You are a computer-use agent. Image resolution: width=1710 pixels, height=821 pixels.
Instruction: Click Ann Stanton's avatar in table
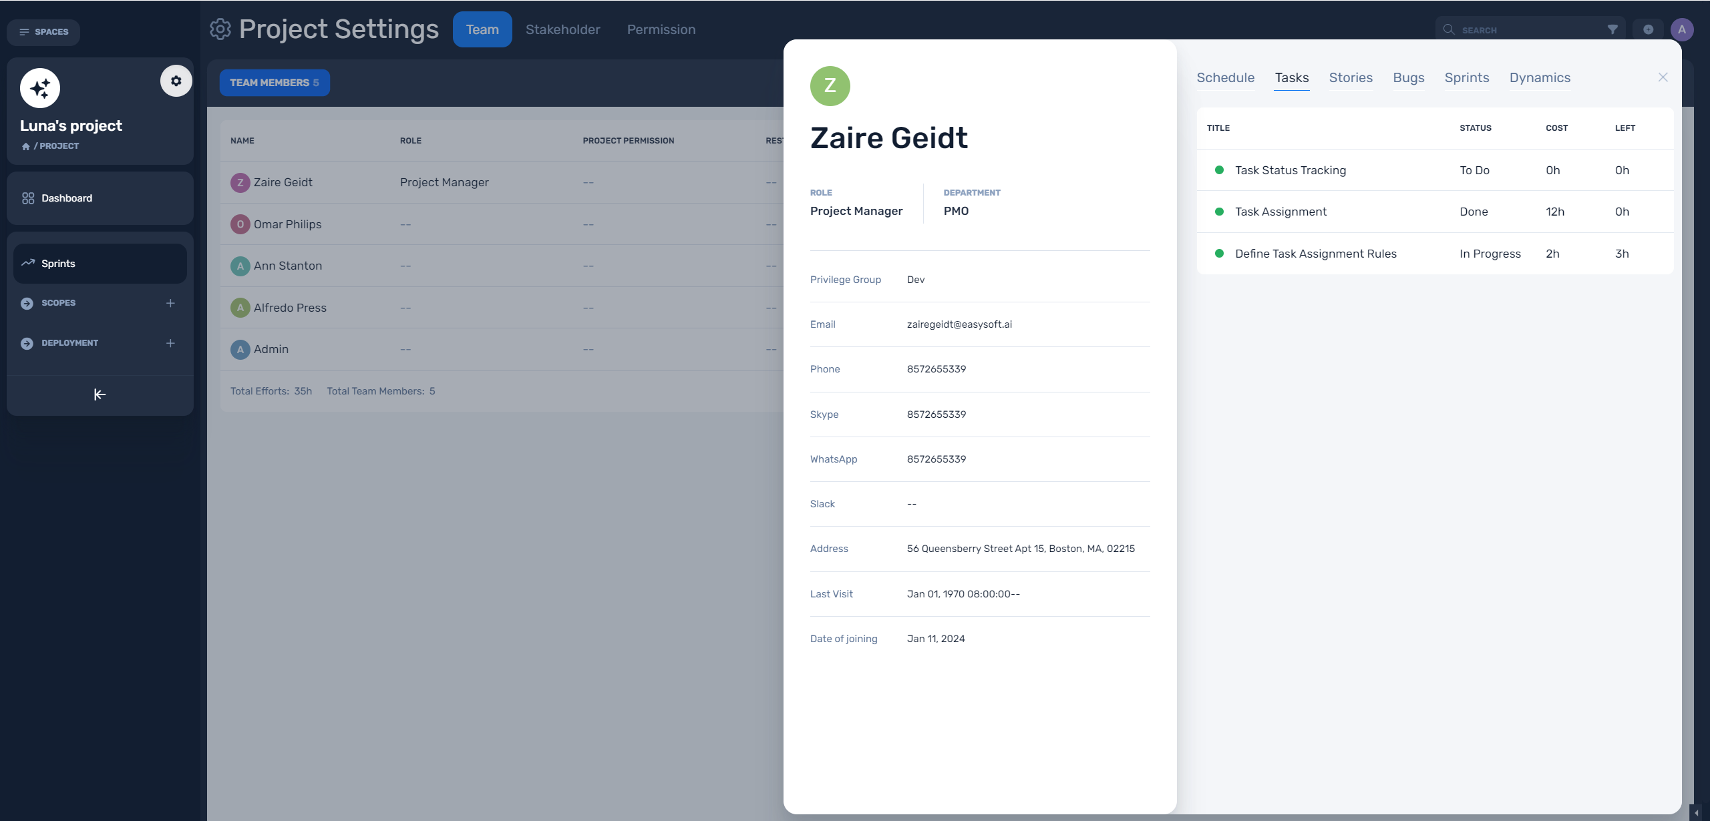[240, 266]
